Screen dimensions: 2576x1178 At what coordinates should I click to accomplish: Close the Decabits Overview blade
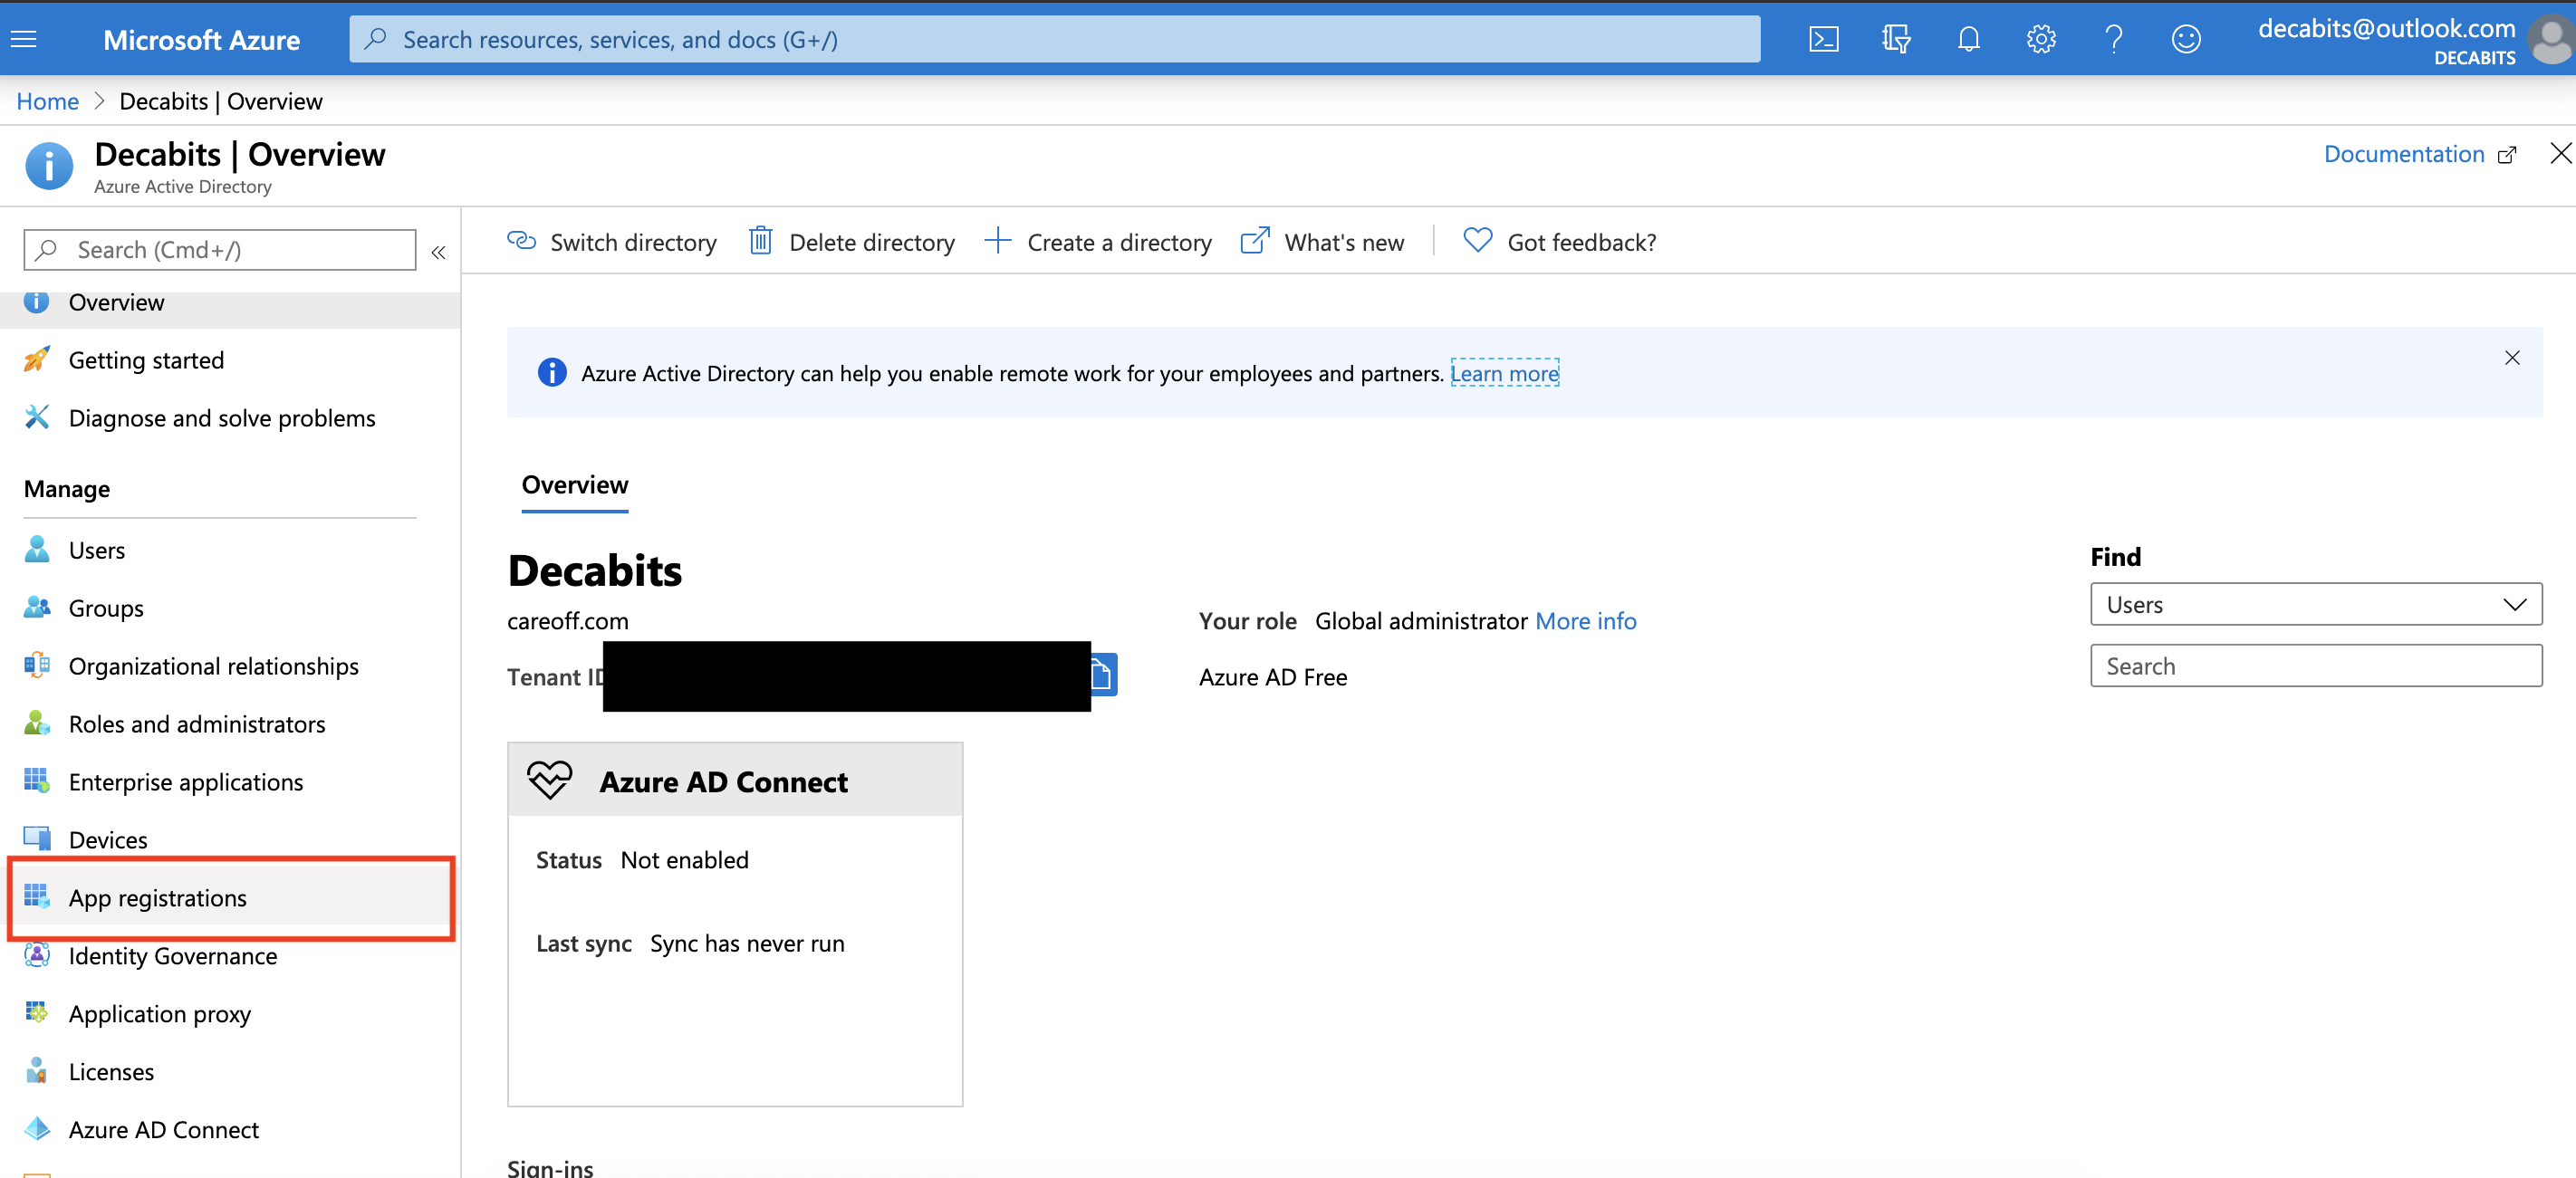(x=2560, y=153)
